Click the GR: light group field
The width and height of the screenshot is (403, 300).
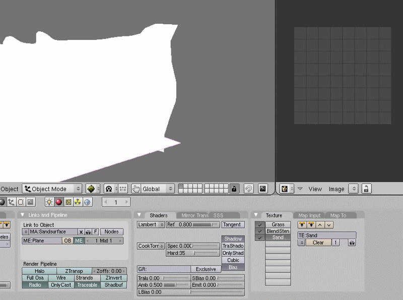coord(164,269)
